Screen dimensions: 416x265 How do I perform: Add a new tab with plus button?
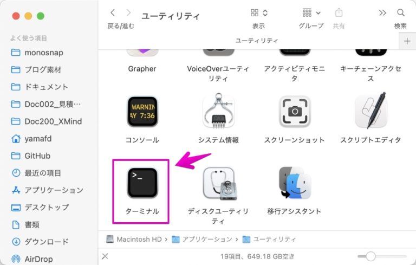pos(407,41)
